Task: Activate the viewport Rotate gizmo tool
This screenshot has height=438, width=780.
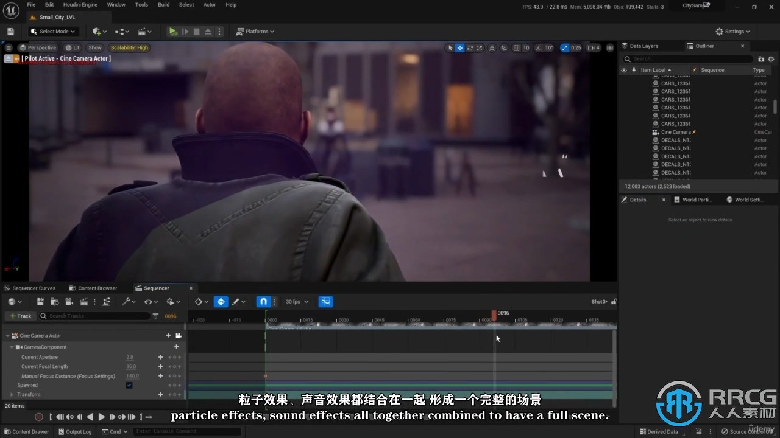Action: pos(470,48)
